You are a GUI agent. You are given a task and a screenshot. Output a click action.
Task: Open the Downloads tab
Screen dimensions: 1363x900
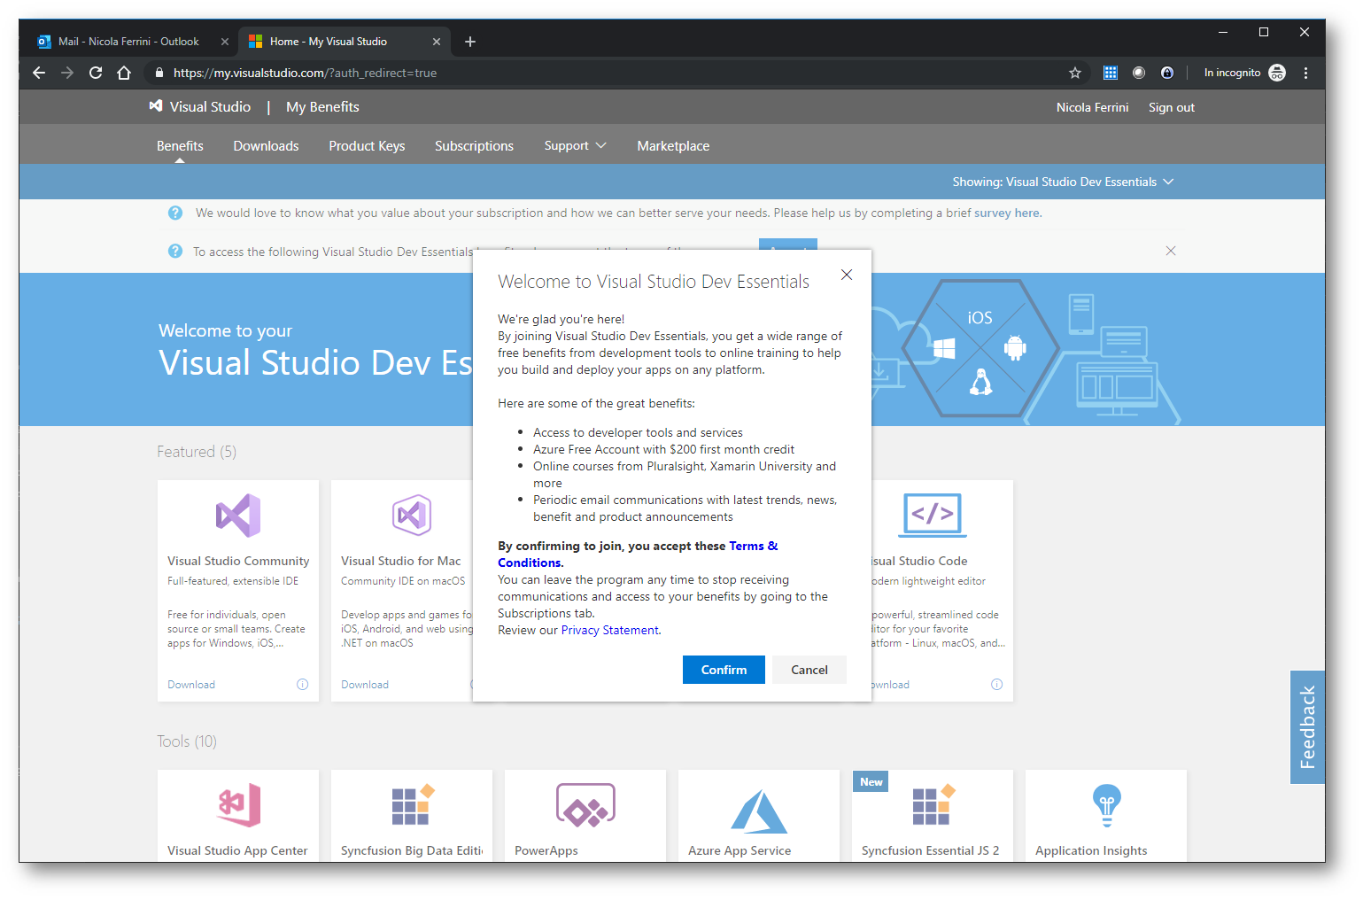(x=266, y=146)
